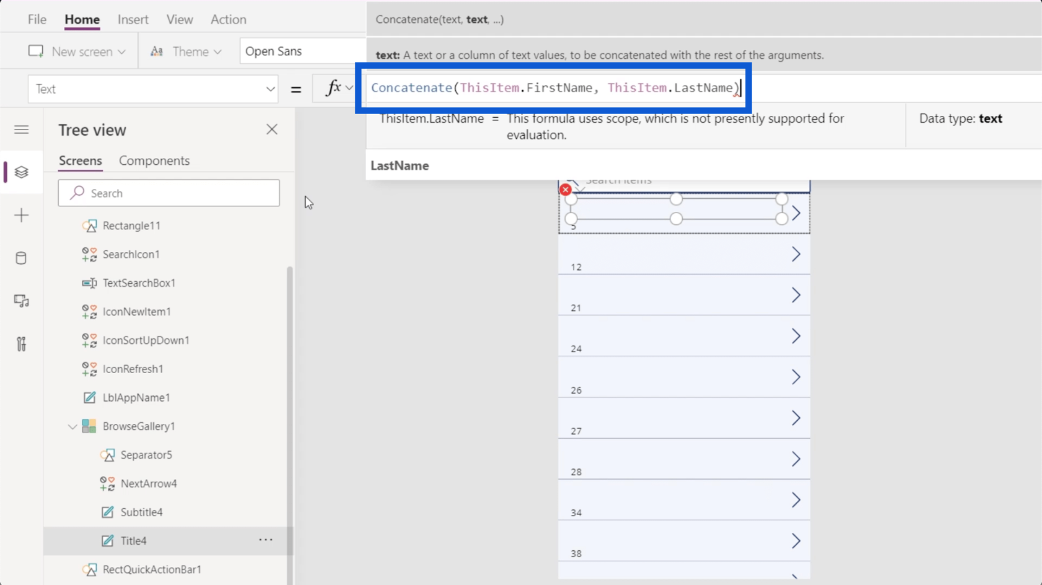
Task: Click the Separator5 shape icon
Action: [x=107, y=455]
